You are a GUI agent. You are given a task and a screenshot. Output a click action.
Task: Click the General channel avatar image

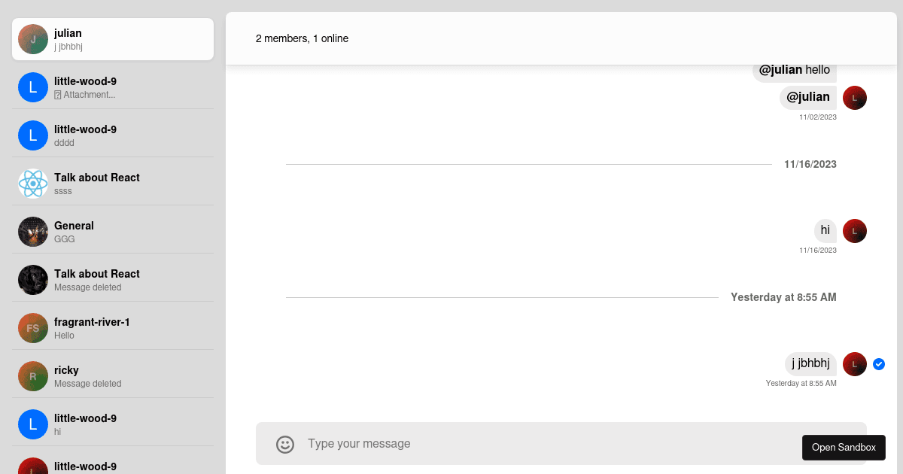(x=33, y=232)
